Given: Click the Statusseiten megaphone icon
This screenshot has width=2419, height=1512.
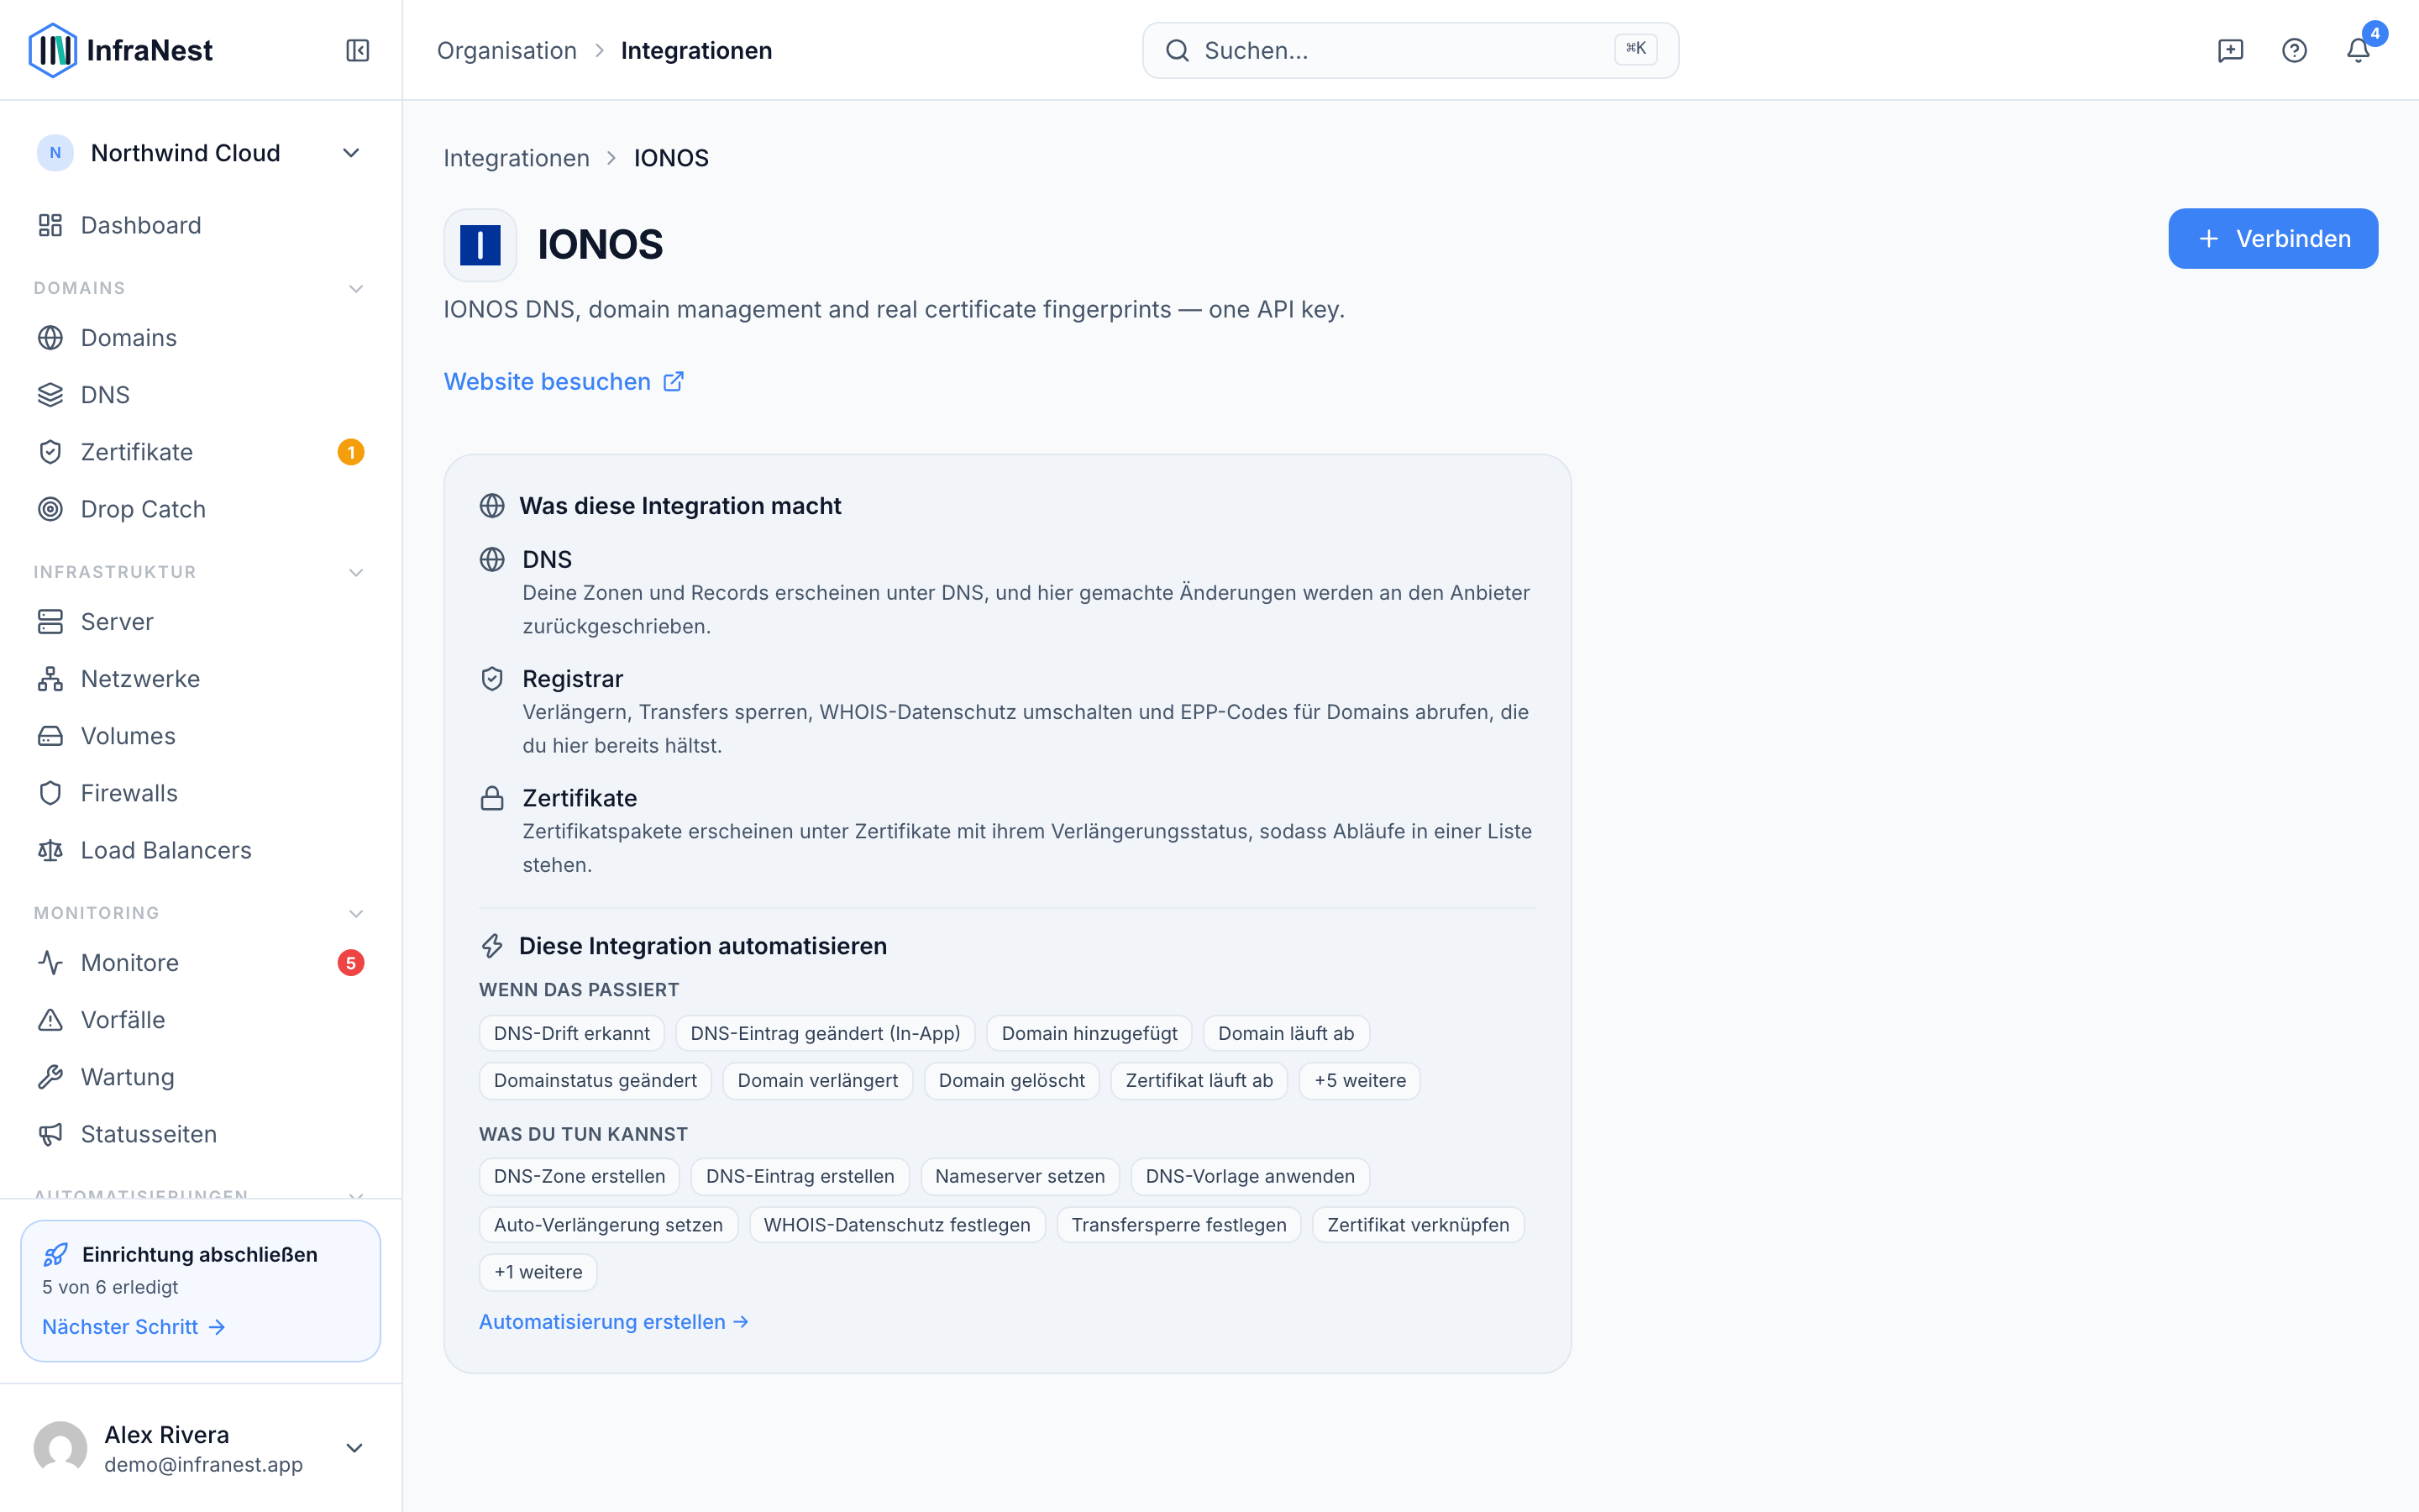Looking at the screenshot, I should pyautogui.click(x=50, y=1134).
